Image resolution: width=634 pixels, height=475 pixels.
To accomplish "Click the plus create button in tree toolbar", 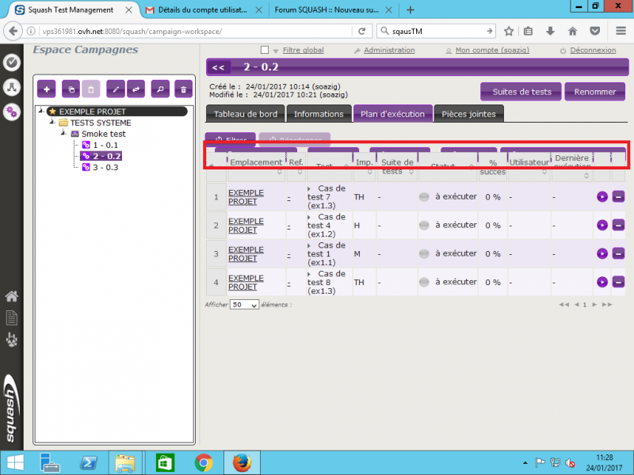I will pyautogui.click(x=47, y=89).
